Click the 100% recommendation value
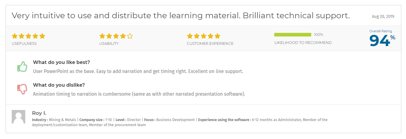406x139 pixels. [318, 35]
